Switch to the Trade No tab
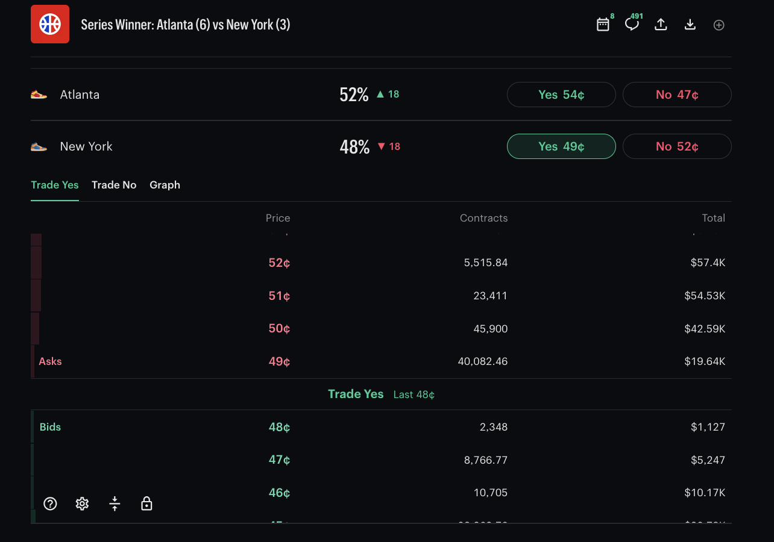This screenshot has height=542, width=774. (x=114, y=185)
